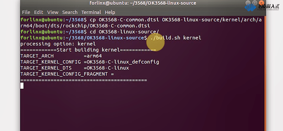Click the Forlinx Embedded logo
Viewport: 283px width, 131px height.
point(262,7)
